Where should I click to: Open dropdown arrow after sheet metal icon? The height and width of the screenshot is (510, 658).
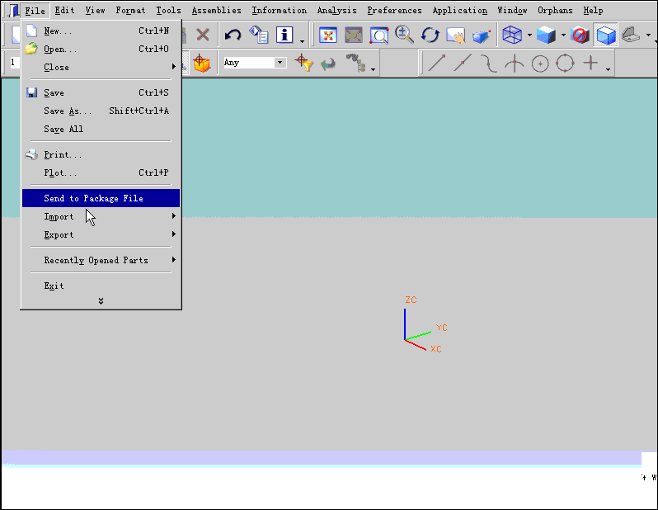pyautogui.click(x=648, y=35)
